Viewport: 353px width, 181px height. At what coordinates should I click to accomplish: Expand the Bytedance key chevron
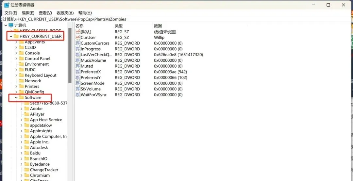(22, 164)
